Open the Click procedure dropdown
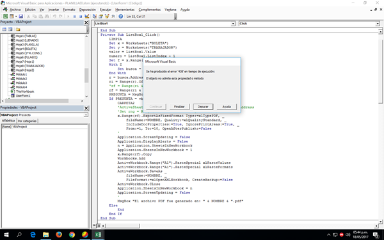This screenshot has height=240, width=384. (x=378, y=24)
